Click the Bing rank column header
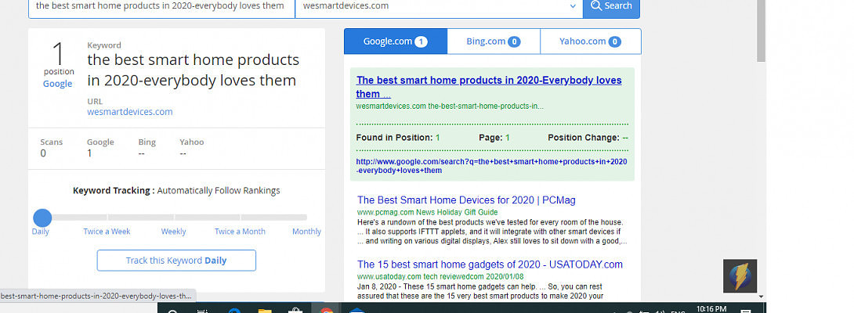This screenshot has height=313, width=854. click(x=147, y=142)
